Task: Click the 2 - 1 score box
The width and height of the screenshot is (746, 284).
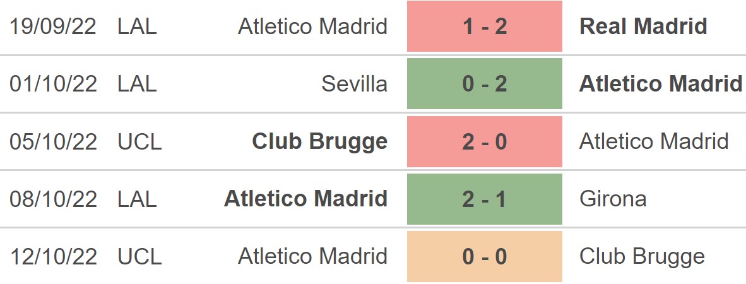Action: click(x=484, y=199)
